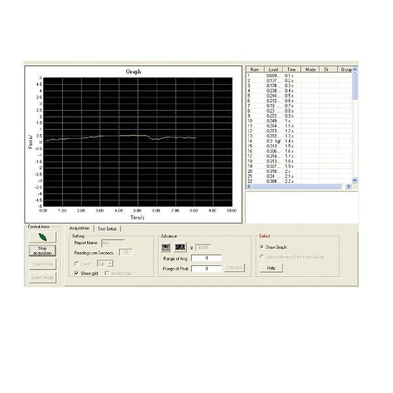This screenshot has width=393, height=393.
Task: Click the Dir column header
Action: coord(329,69)
